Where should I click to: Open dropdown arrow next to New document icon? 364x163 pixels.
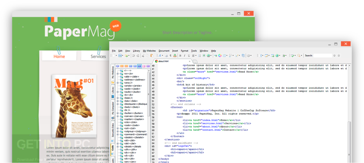(116, 56)
